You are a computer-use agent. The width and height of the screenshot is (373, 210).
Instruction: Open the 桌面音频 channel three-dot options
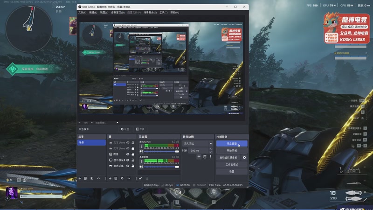[x=141, y=161]
